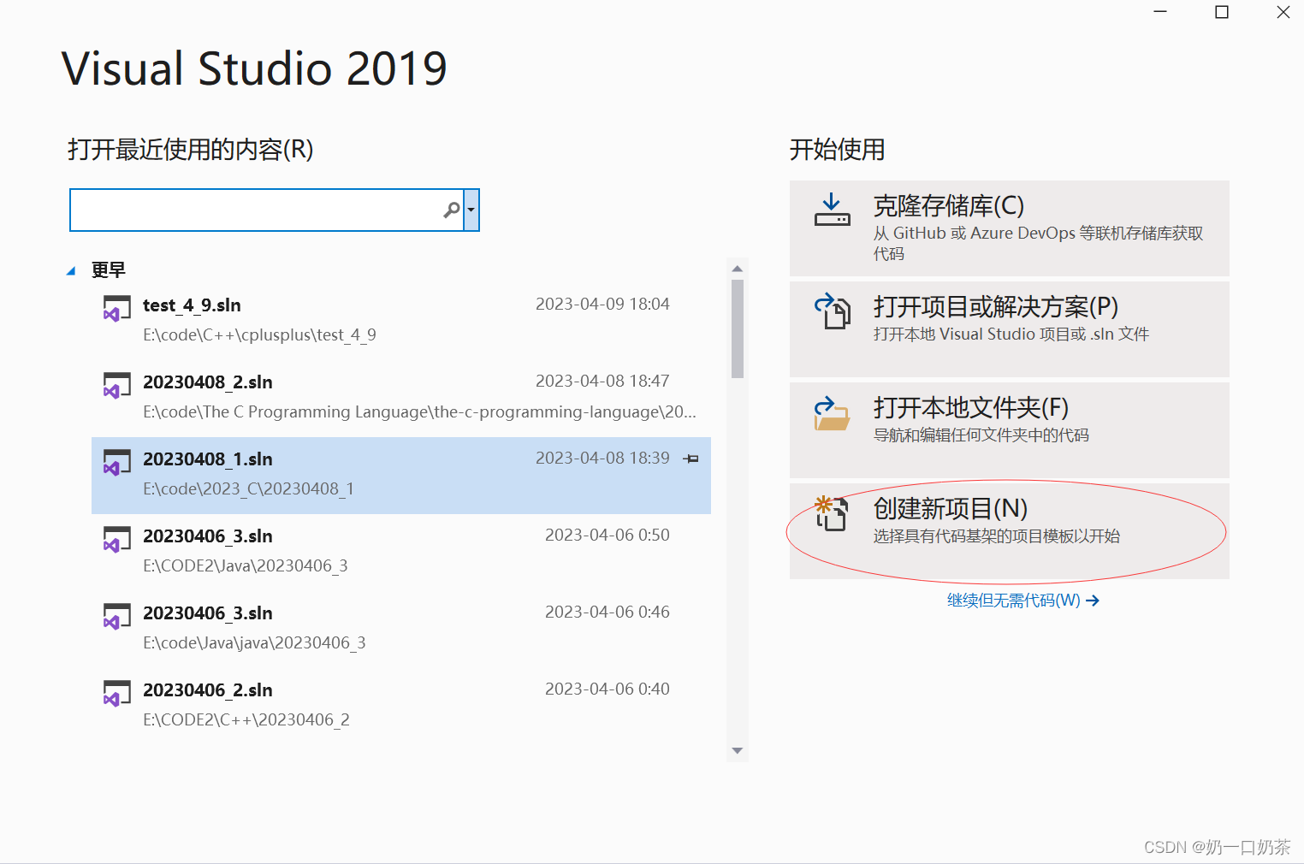Click the timestamp 2023-04-08 18:47
The width and height of the screenshot is (1304, 864).
click(x=602, y=381)
